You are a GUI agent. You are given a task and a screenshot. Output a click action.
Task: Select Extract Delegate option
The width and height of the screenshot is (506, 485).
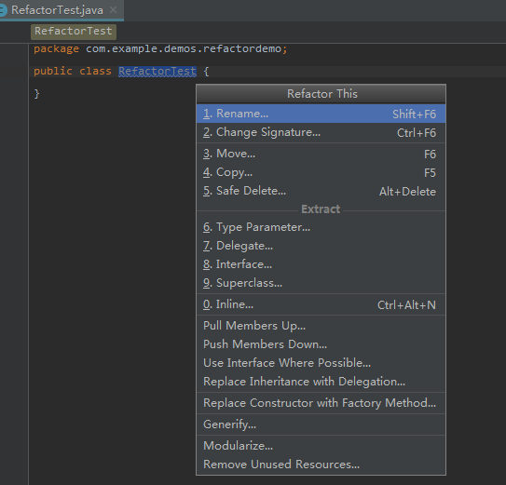point(321,246)
